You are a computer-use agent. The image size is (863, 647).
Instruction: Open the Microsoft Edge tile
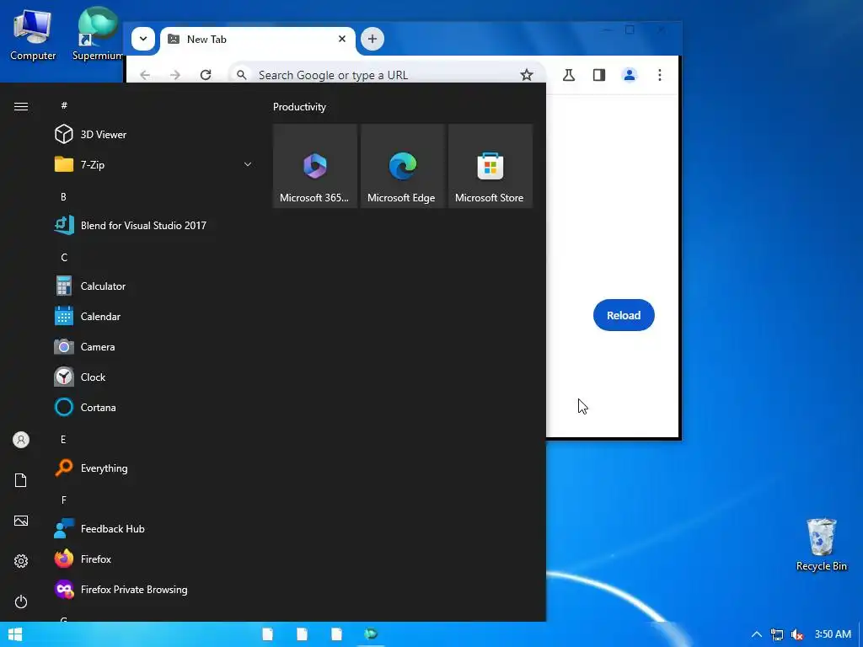click(x=402, y=166)
